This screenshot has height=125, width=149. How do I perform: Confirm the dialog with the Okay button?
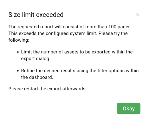129,108
